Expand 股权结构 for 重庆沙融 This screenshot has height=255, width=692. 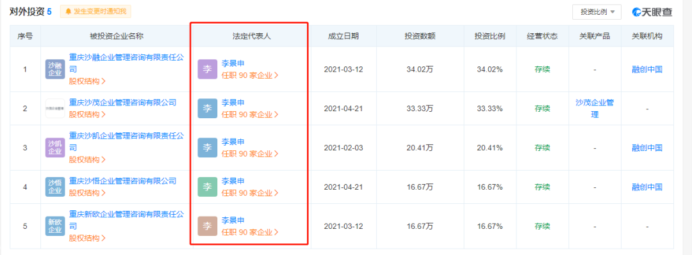[87, 81]
